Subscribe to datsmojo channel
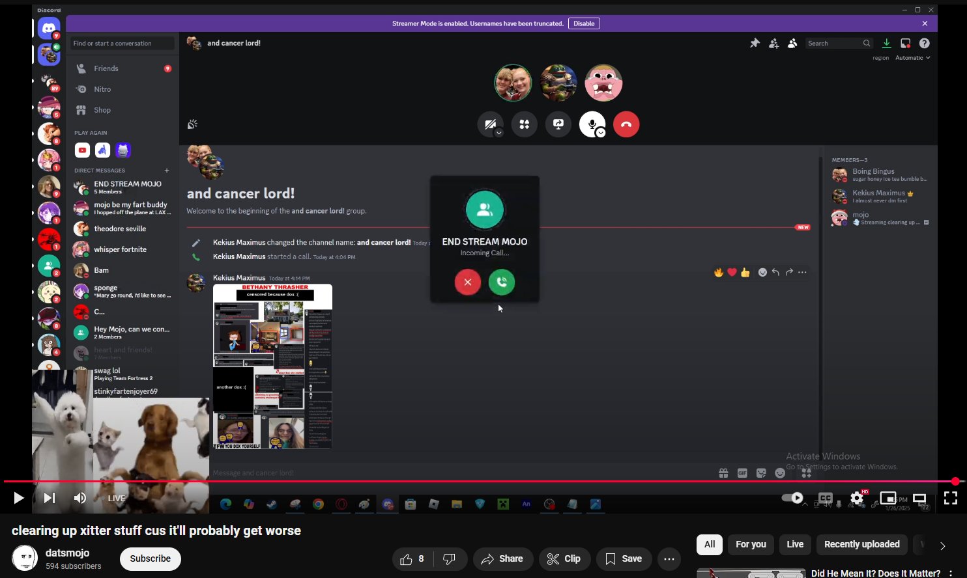967x578 pixels. 150,558
